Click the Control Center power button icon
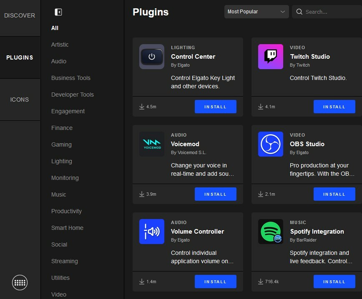Image resolution: width=362 pixels, height=299 pixels. click(152, 57)
